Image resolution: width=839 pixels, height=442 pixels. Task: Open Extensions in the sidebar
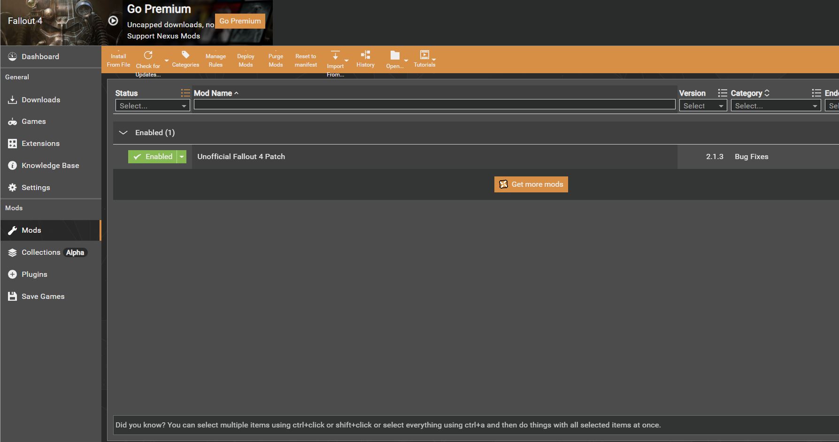tap(51, 144)
